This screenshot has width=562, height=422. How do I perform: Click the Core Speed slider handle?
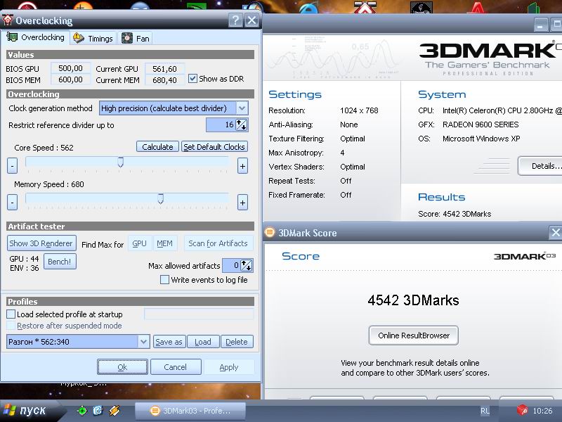pos(120,162)
